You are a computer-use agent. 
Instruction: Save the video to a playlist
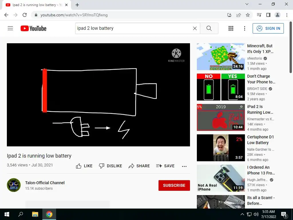coord(165,166)
